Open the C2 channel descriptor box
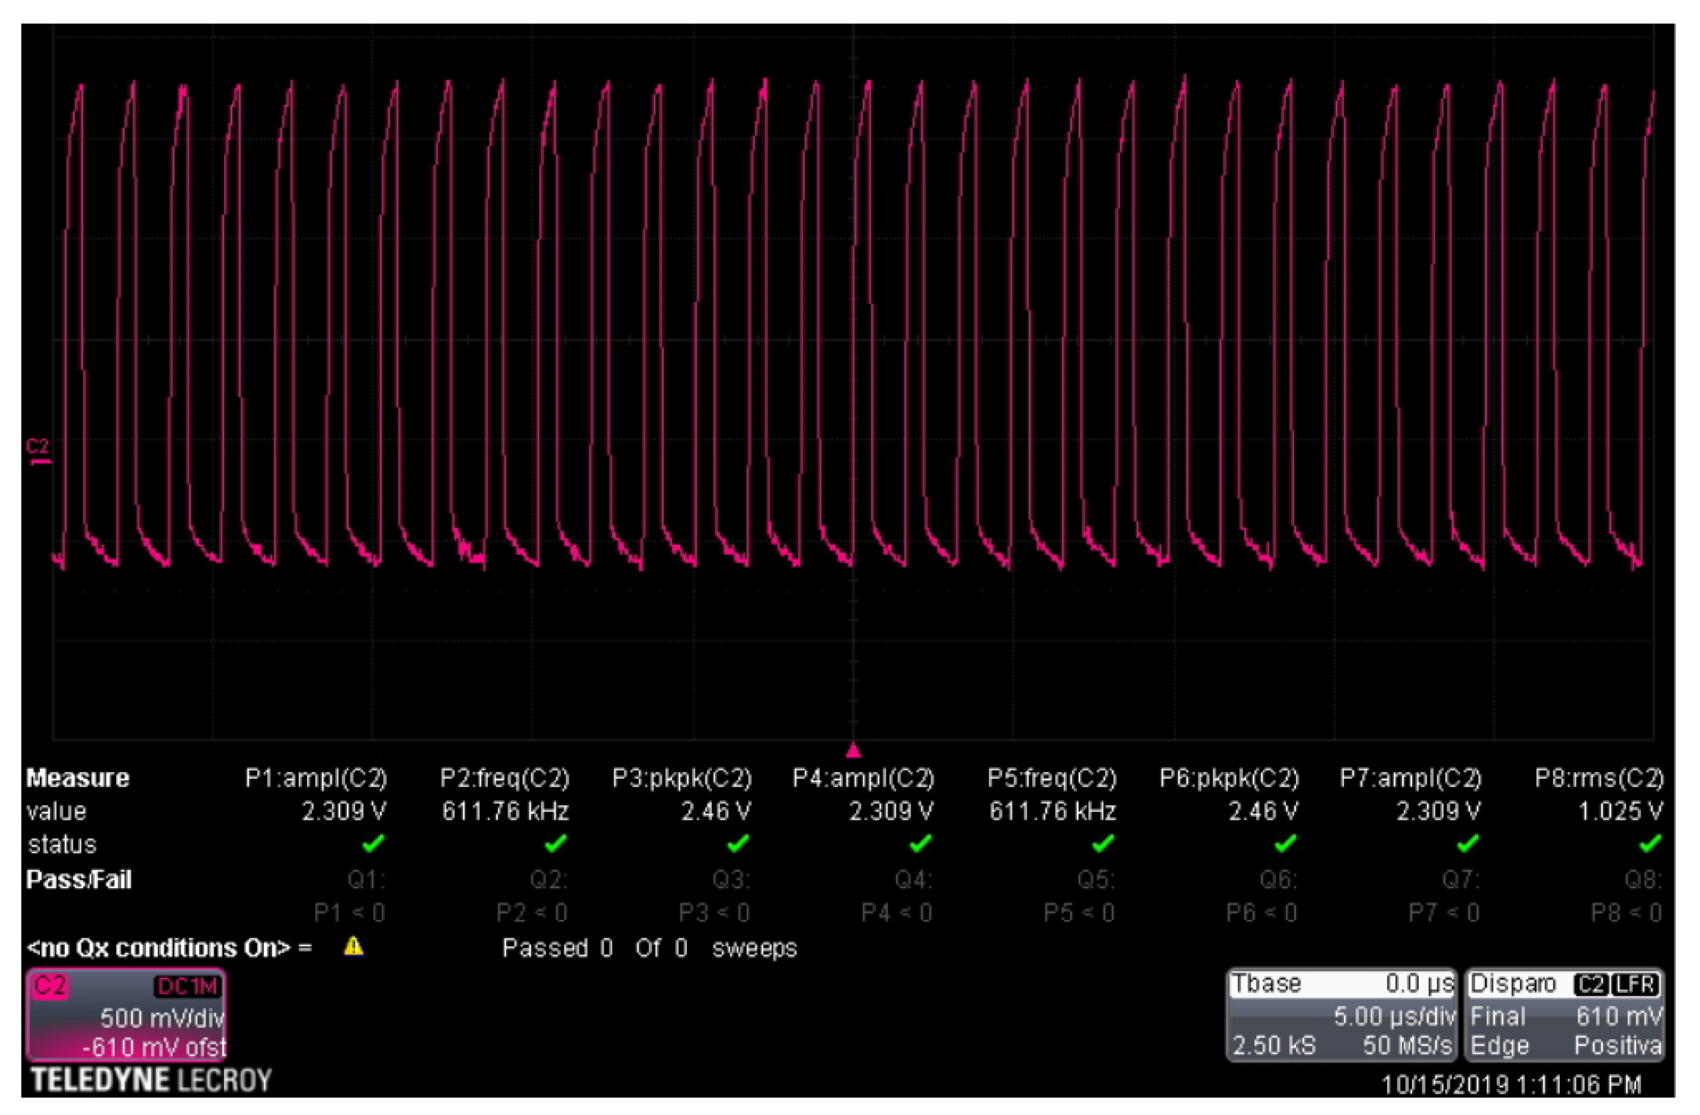Viewport: 1700px width, 1115px height. point(126,1015)
